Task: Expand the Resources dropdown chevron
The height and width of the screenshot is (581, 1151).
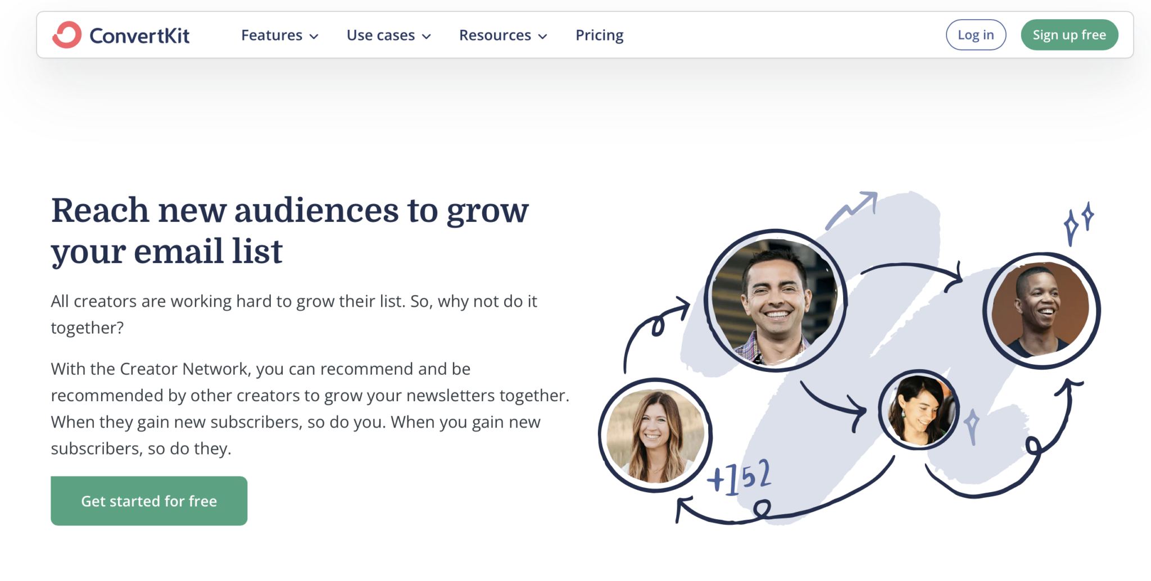Action: pos(542,37)
